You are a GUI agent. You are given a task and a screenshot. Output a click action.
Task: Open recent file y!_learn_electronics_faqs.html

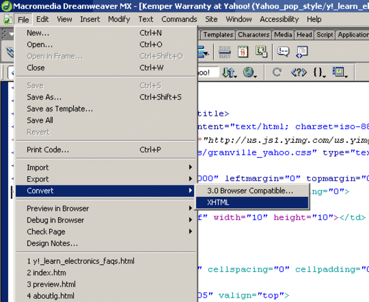tap(106, 261)
